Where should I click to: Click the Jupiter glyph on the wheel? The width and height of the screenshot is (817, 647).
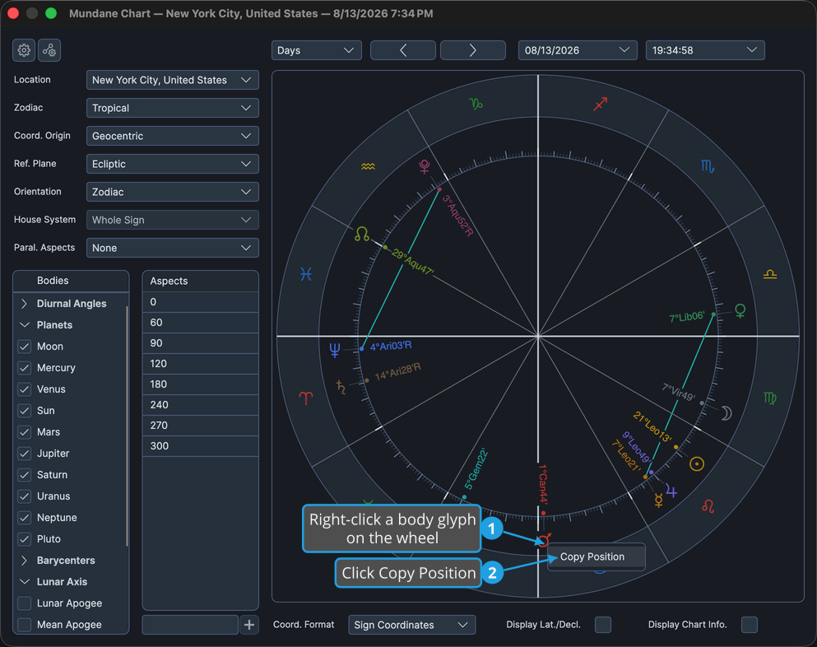(671, 491)
